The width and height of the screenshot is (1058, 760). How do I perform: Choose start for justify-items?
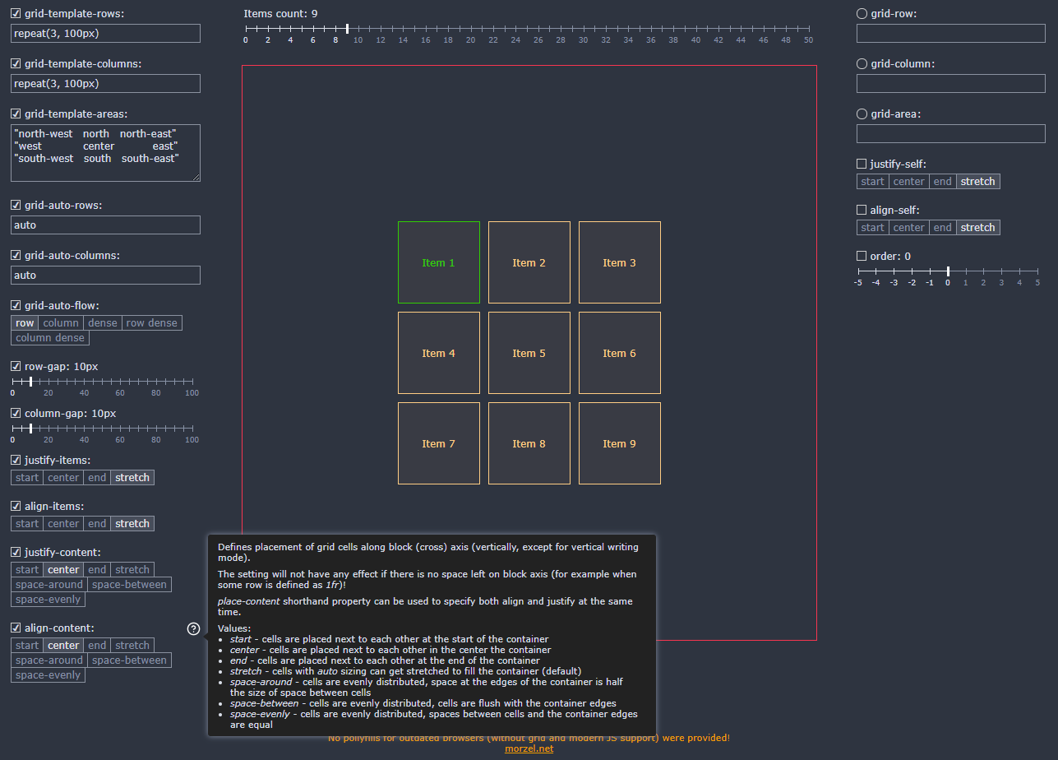click(27, 478)
